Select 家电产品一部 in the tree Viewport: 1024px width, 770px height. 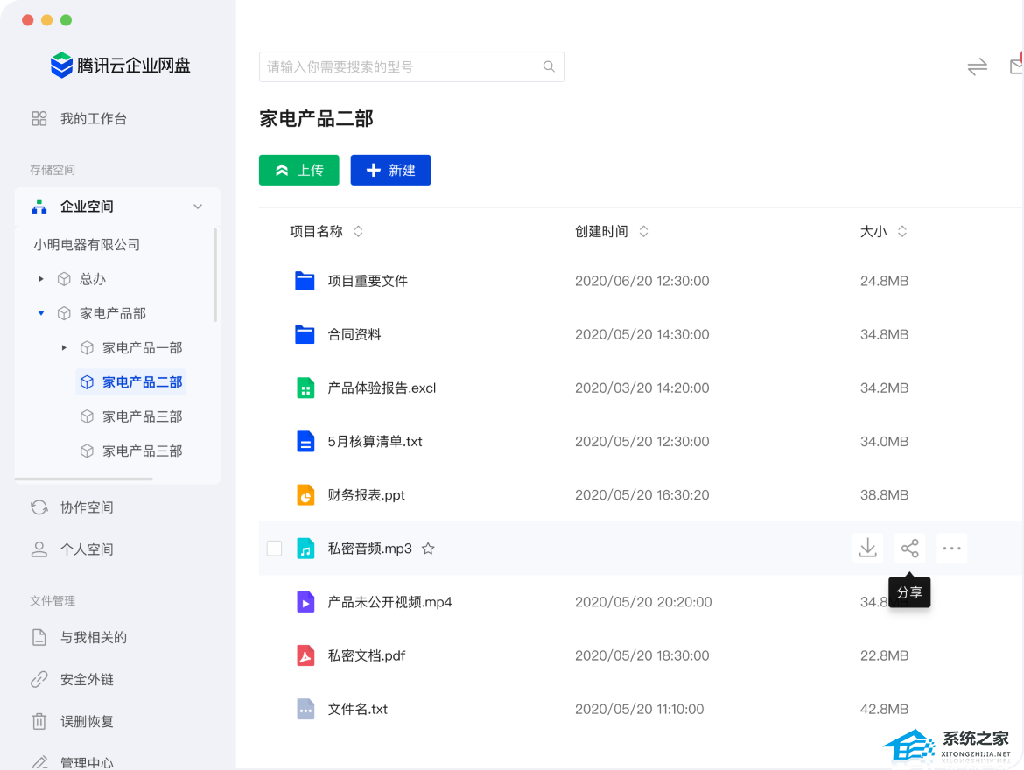pyautogui.click(x=142, y=347)
